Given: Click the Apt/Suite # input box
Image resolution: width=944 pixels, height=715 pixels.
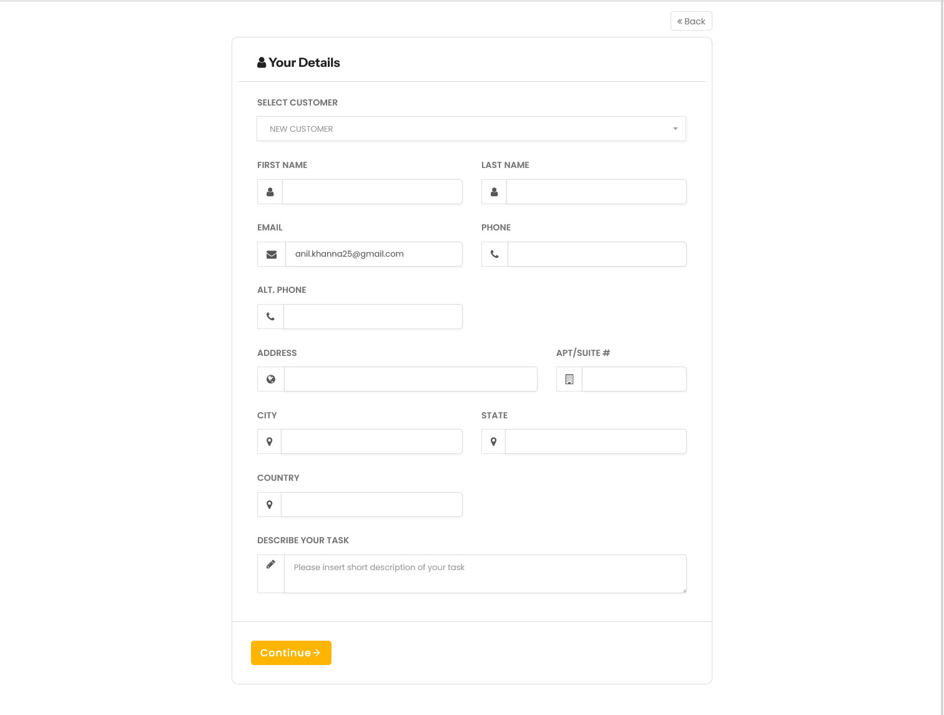Looking at the screenshot, I should click(x=634, y=379).
